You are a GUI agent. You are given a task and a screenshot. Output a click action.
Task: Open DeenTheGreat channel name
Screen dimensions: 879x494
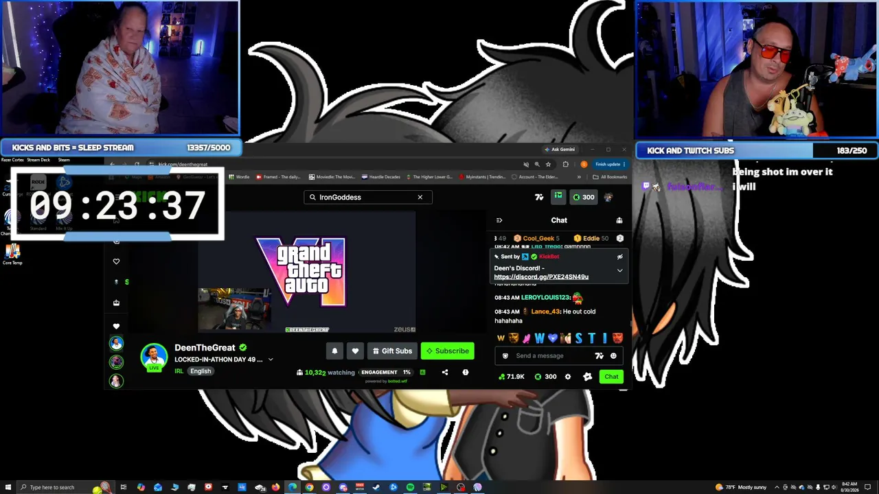(205, 348)
